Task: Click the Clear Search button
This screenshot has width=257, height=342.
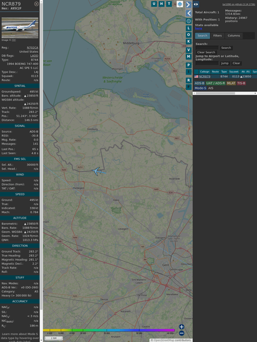Action: click(x=206, y=52)
